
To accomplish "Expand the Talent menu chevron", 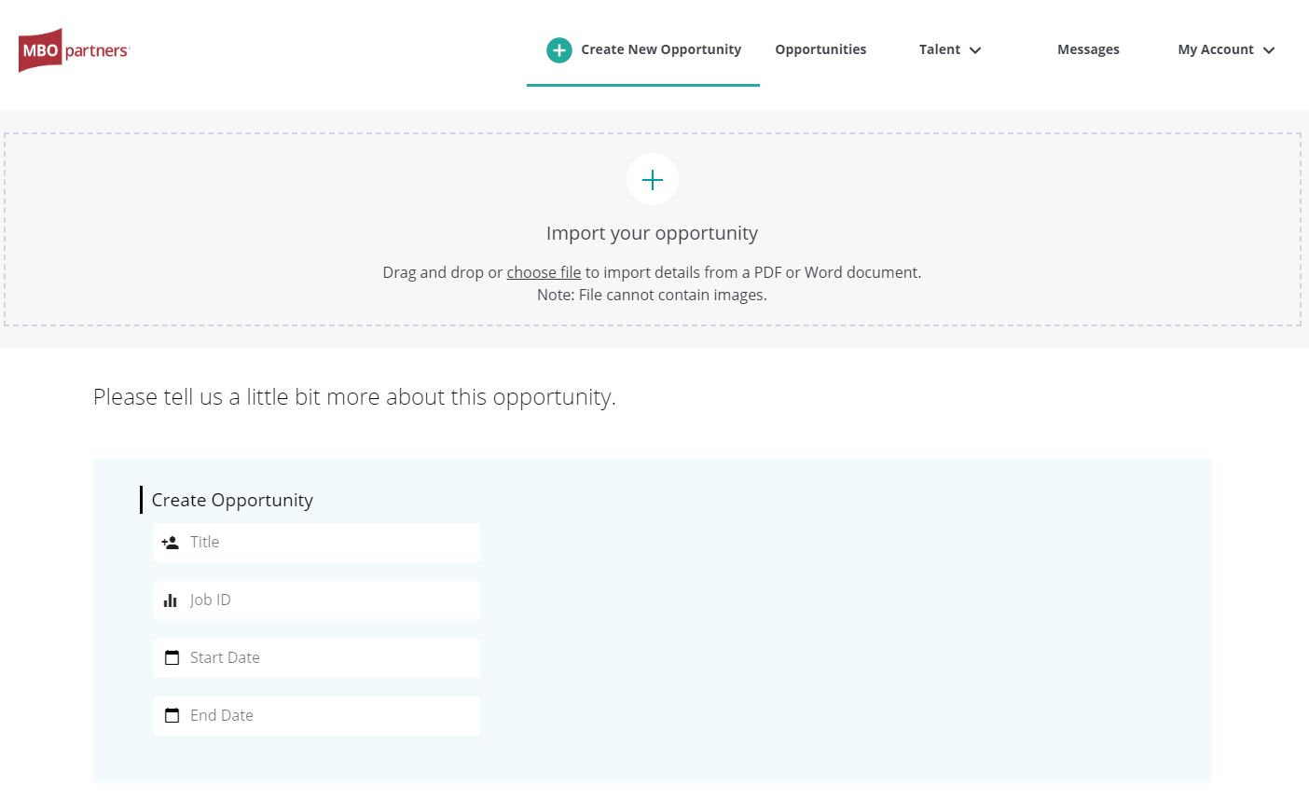I will pos(975,50).
